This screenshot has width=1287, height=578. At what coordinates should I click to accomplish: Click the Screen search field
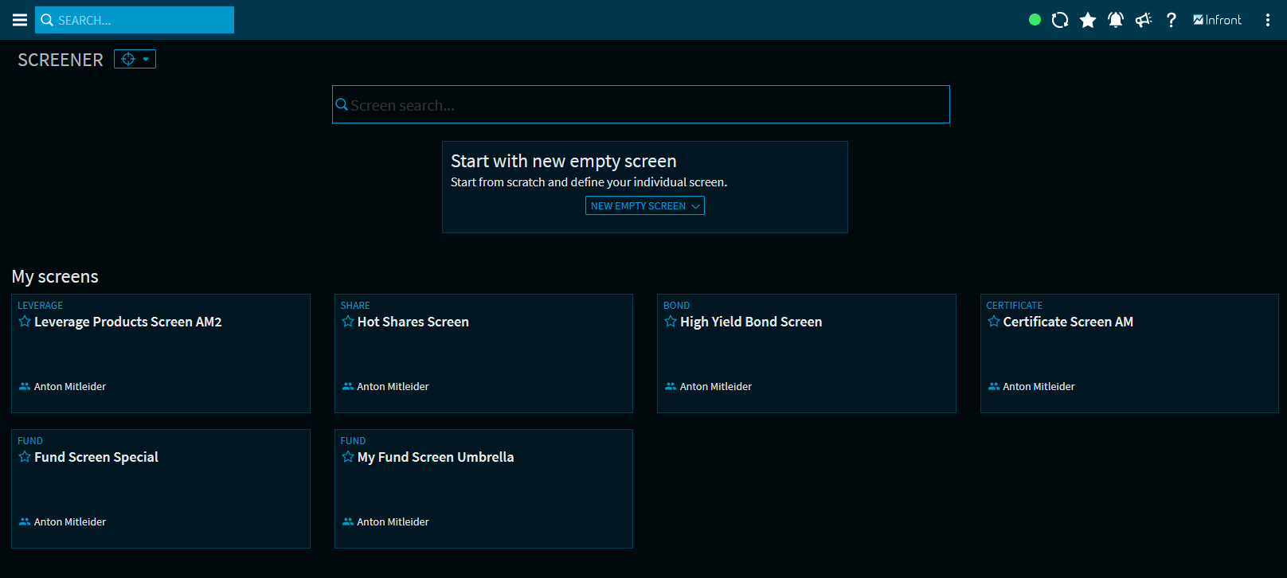[x=640, y=105]
